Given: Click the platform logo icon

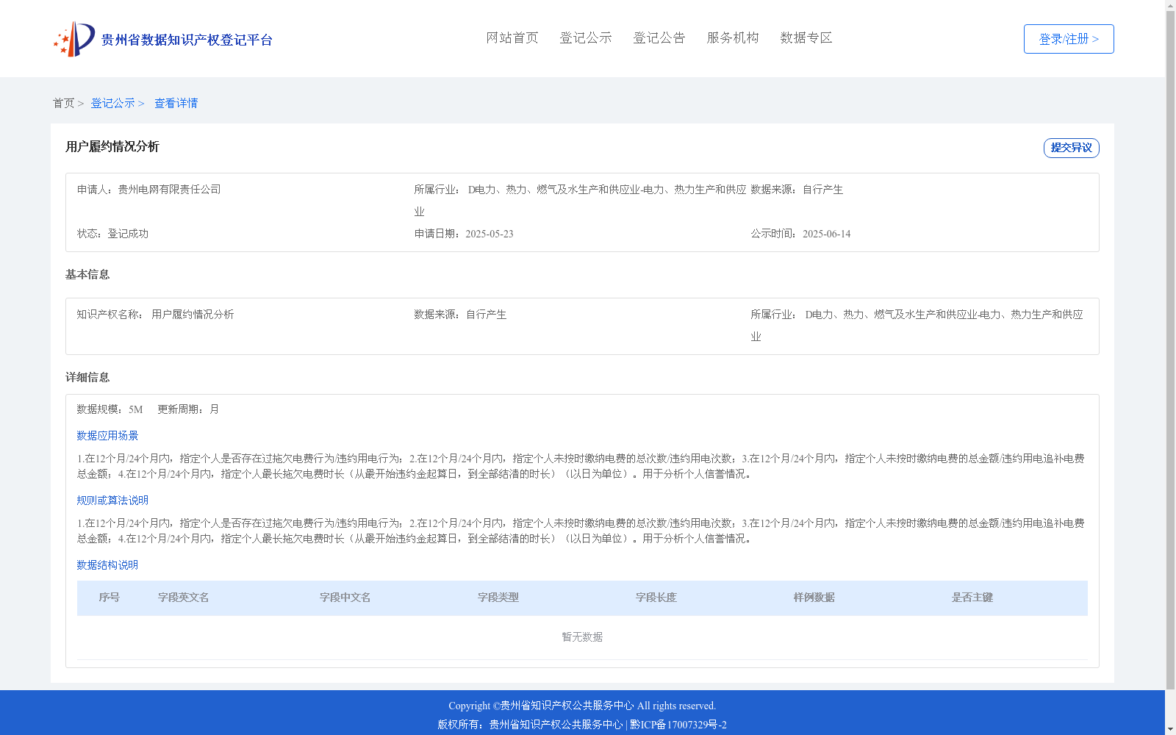Looking at the screenshot, I should coord(74,39).
